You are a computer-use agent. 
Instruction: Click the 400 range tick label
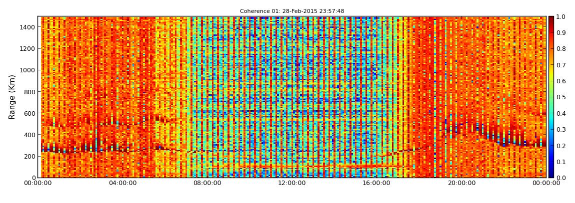[29, 135]
